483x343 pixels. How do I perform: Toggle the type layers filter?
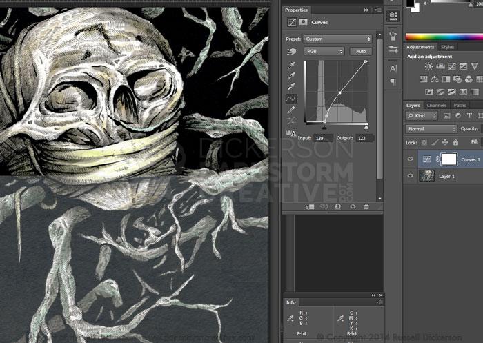pyautogui.click(x=469, y=115)
